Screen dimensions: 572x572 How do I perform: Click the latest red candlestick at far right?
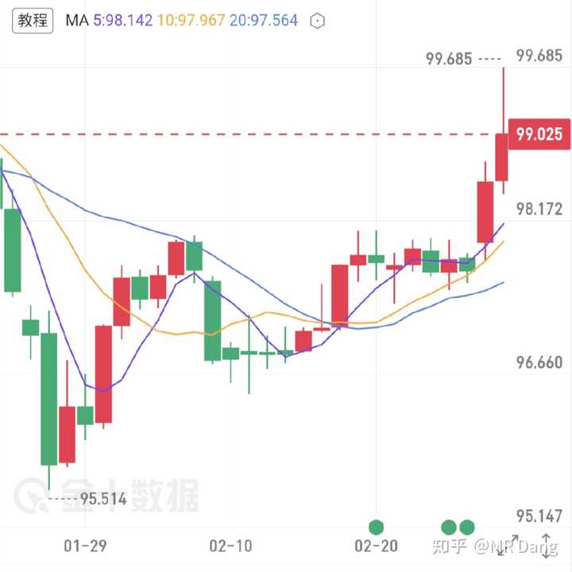click(x=502, y=157)
